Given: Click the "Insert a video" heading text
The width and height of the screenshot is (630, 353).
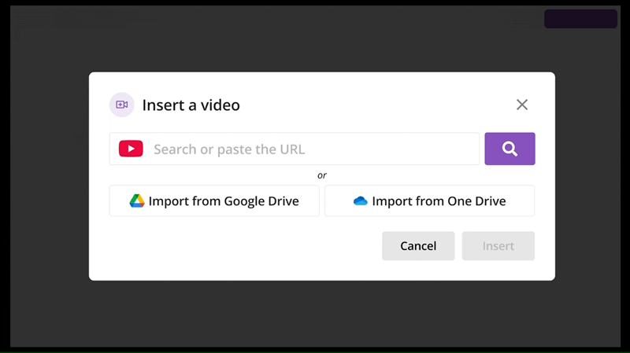Looking at the screenshot, I should pyautogui.click(x=191, y=105).
